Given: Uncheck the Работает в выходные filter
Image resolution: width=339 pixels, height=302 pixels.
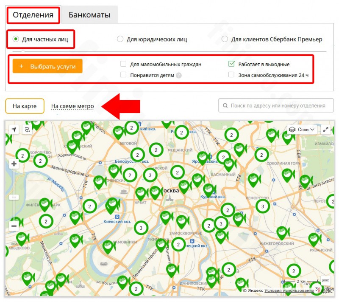Looking at the screenshot, I should click(231, 64).
